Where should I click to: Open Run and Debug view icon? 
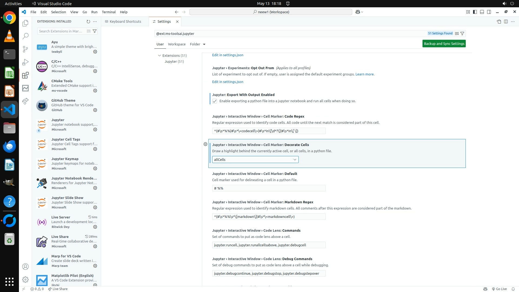pyautogui.click(x=25, y=62)
